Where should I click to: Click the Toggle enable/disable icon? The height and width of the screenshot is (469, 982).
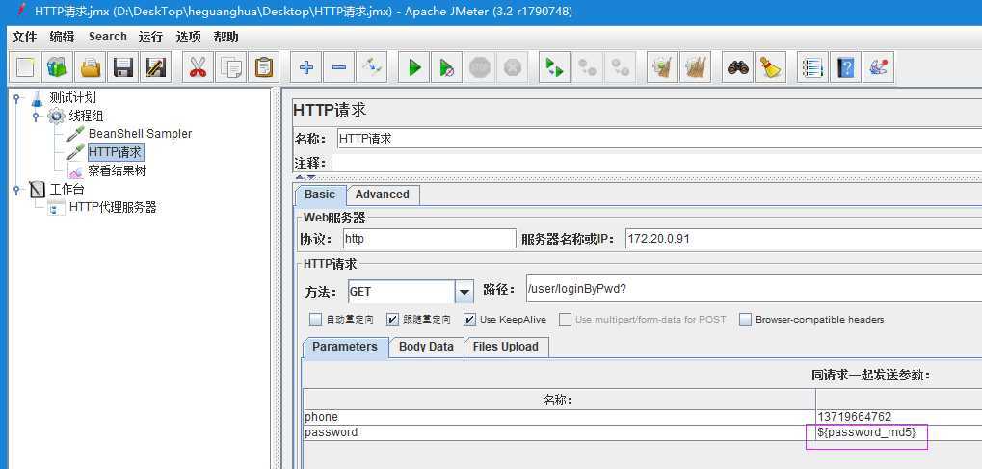372,67
